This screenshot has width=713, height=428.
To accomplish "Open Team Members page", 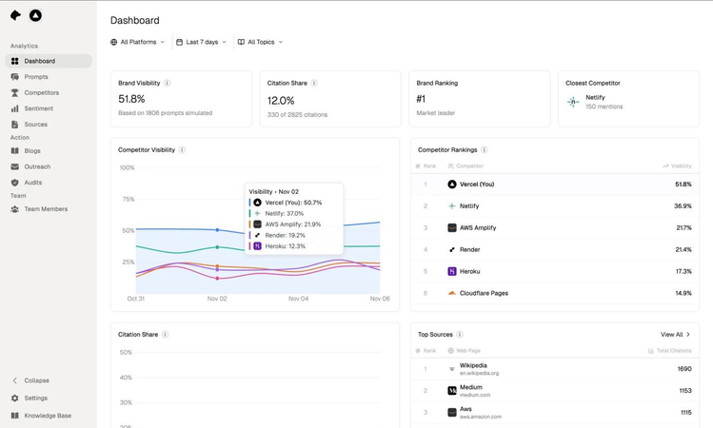I will (49, 209).
